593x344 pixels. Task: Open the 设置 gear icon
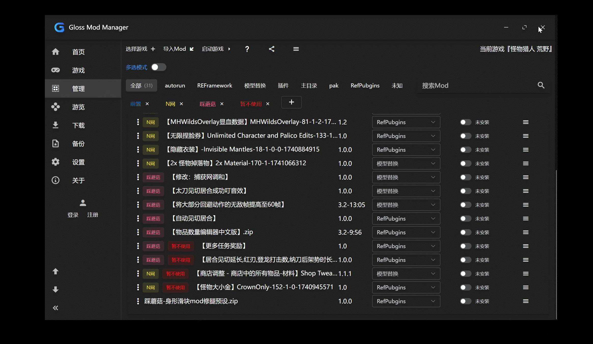coord(56,162)
